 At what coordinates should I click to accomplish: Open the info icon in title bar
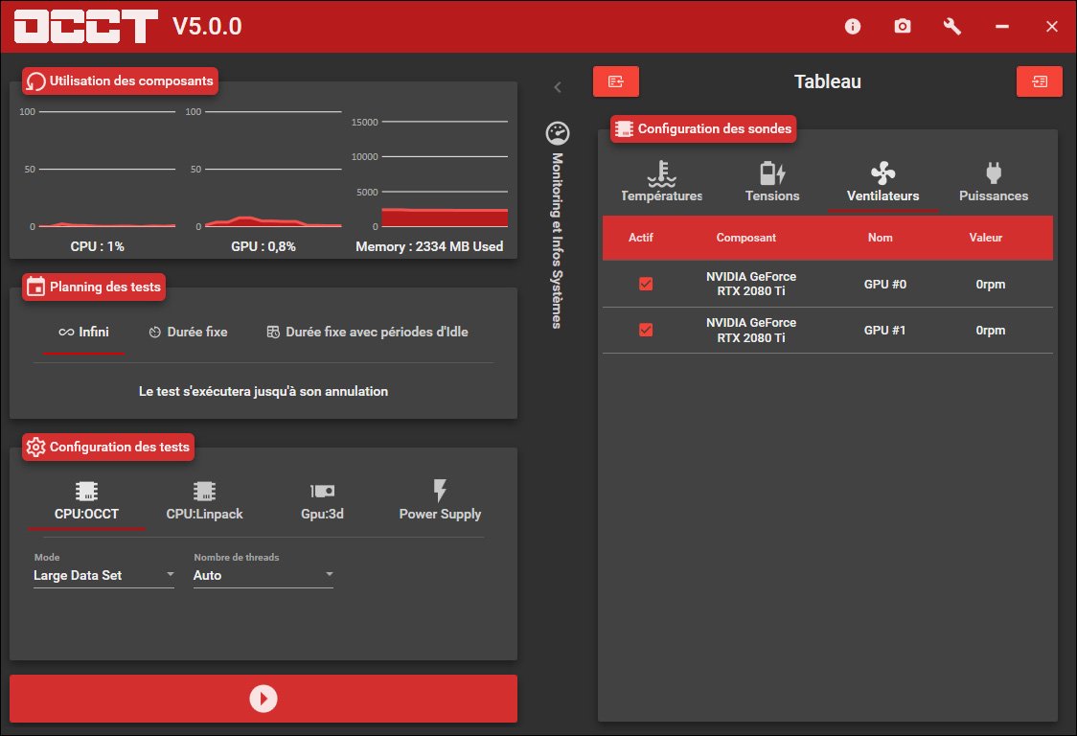pyautogui.click(x=853, y=27)
